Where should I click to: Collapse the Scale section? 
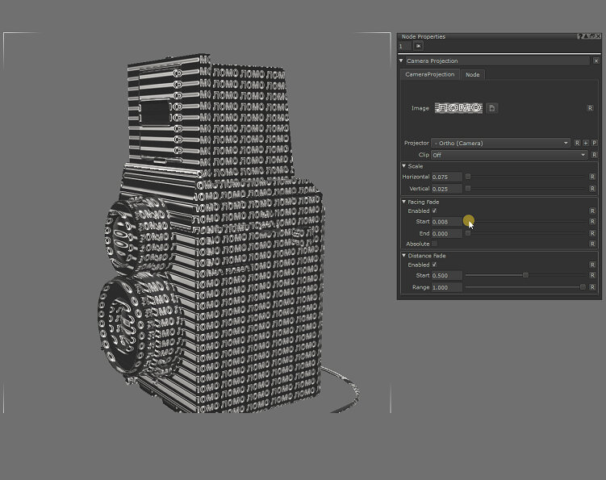point(403,166)
